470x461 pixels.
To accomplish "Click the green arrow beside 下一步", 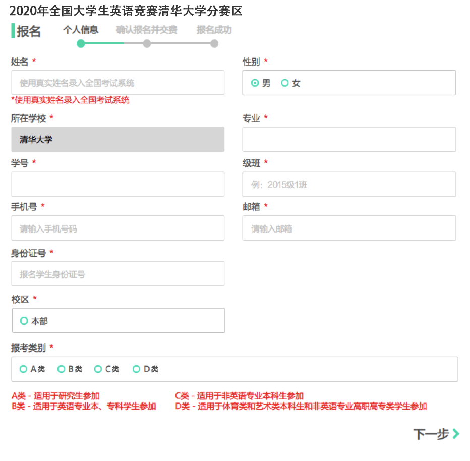I will 456,434.
